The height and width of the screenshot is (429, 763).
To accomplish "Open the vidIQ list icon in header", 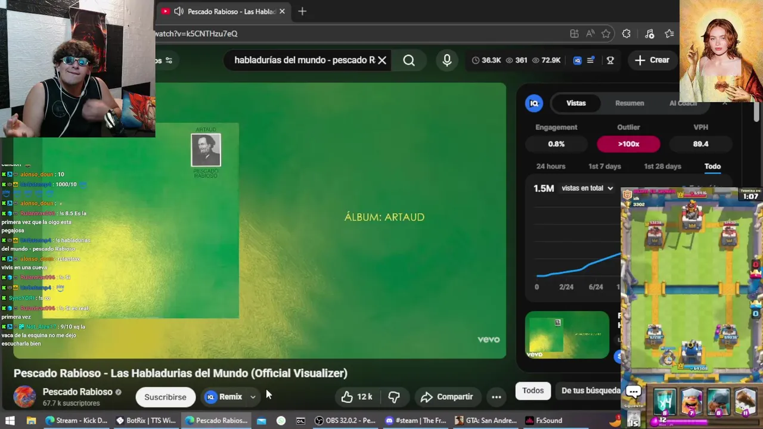I will pos(591,60).
